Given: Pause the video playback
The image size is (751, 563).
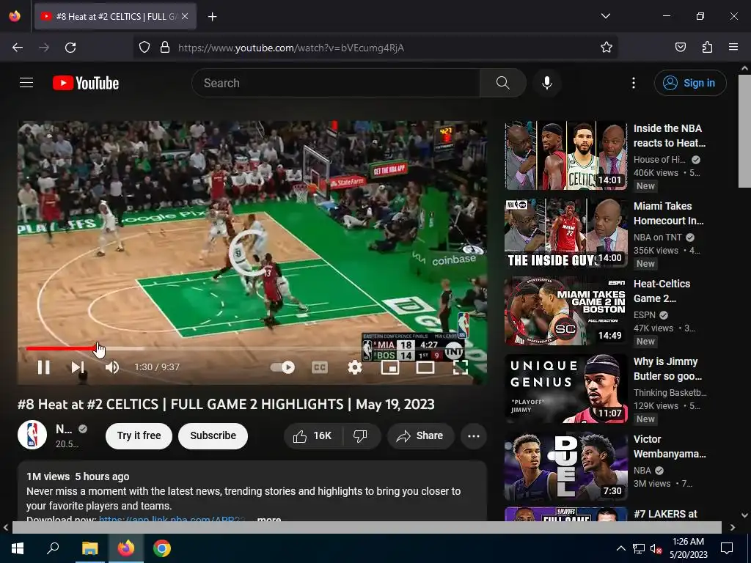Looking at the screenshot, I should [43, 367].
